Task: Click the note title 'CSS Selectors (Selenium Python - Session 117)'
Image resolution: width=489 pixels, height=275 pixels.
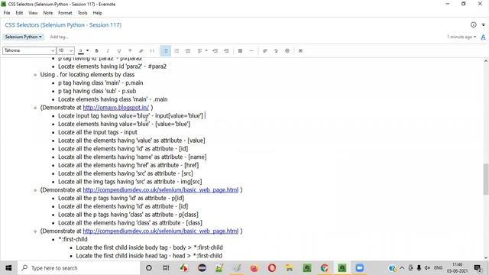Action: point(63,25)
